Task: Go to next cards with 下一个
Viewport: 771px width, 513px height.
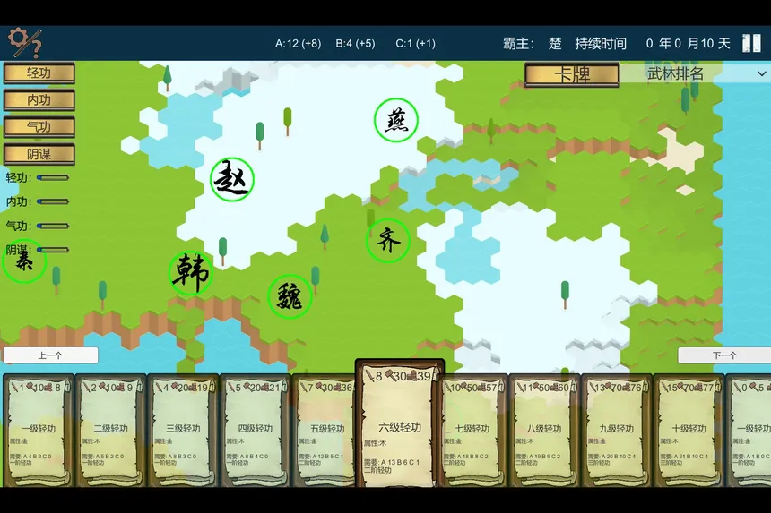Action: [723, 355]
